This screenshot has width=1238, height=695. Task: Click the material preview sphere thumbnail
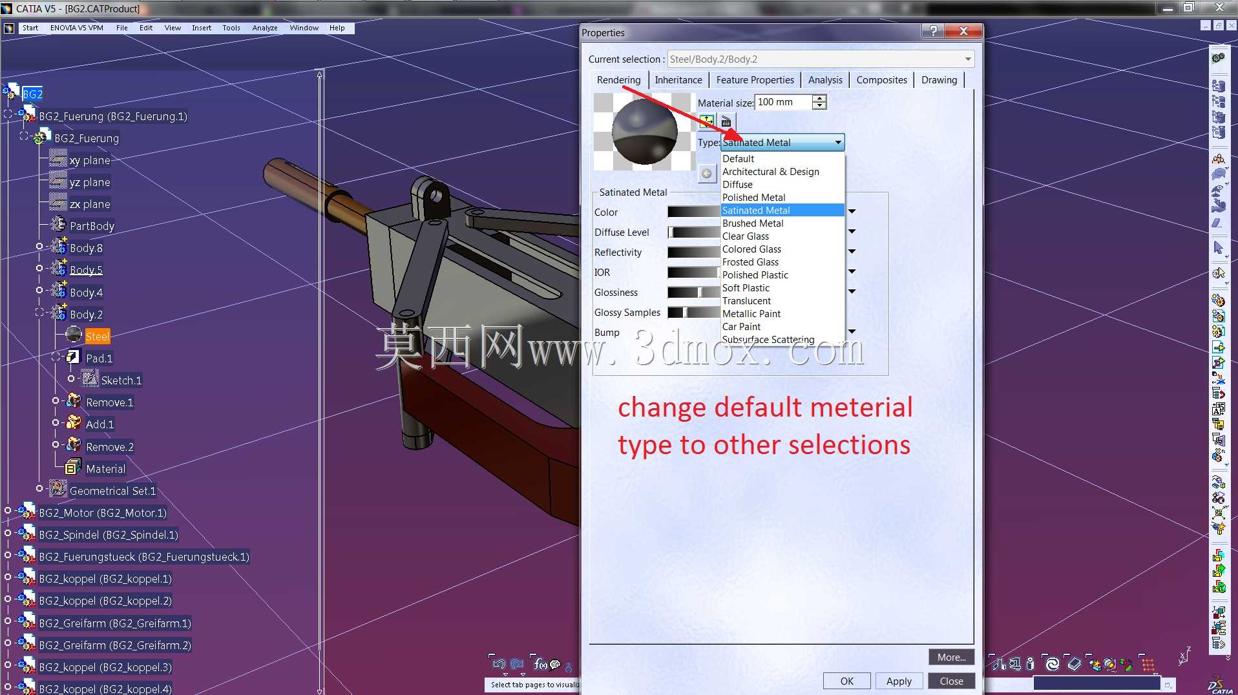click(644, 132)
